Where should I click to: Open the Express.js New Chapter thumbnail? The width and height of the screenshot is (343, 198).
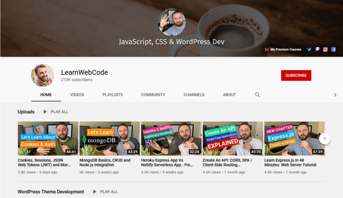[x=294, y=139]
